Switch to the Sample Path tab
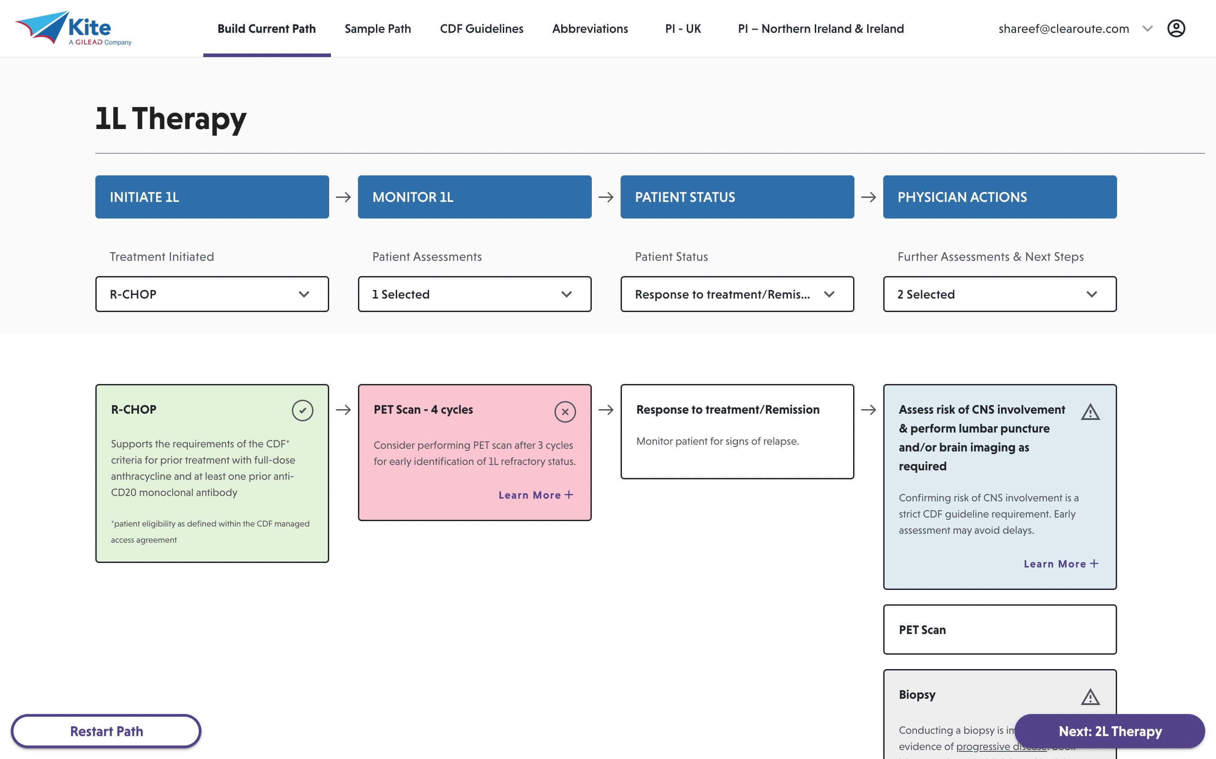 [378, 29]
